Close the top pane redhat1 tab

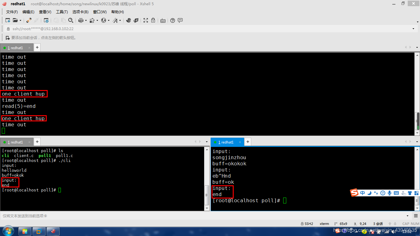30,48
